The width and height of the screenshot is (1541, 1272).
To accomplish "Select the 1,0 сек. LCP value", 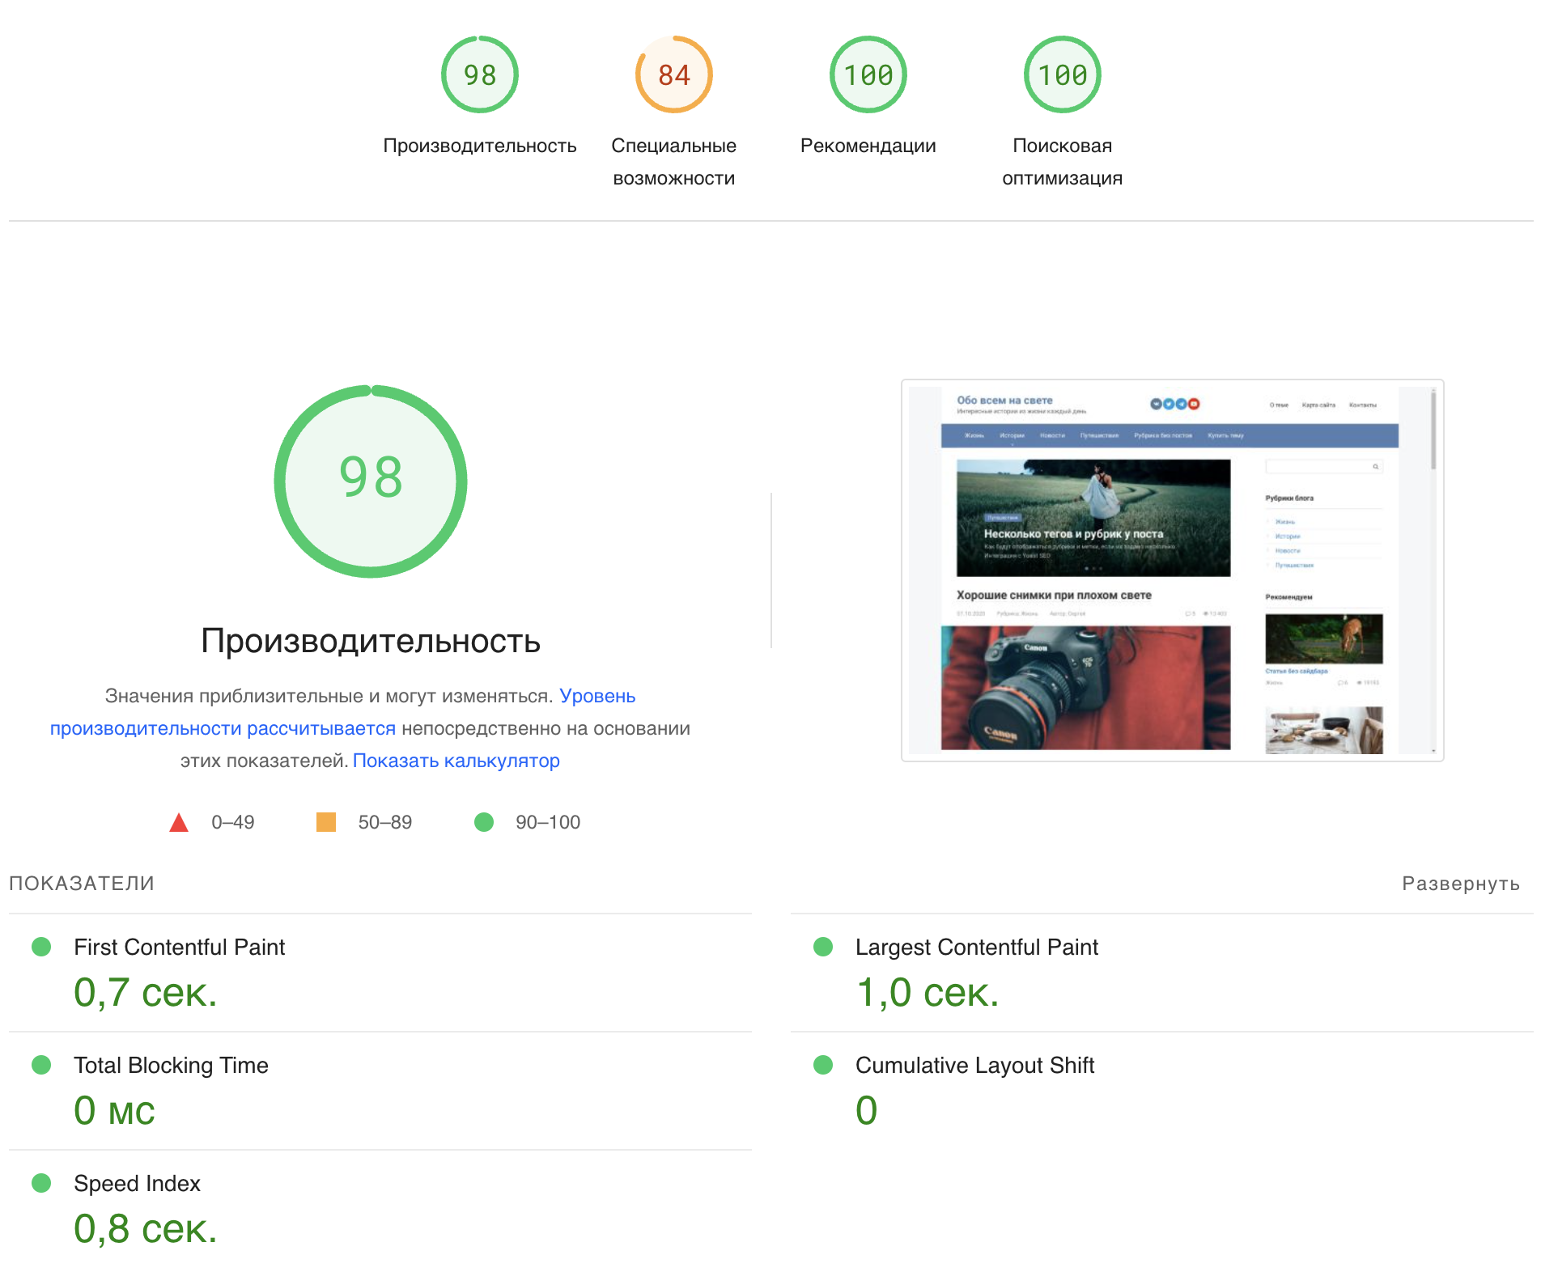I will point(928,992).
